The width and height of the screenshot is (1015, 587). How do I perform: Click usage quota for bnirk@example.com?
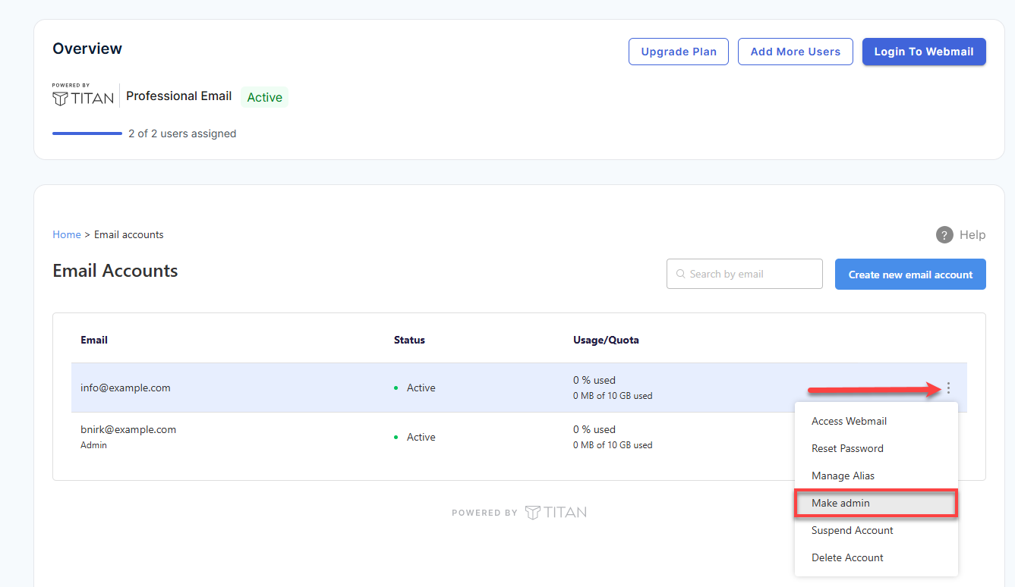[613, 437]
